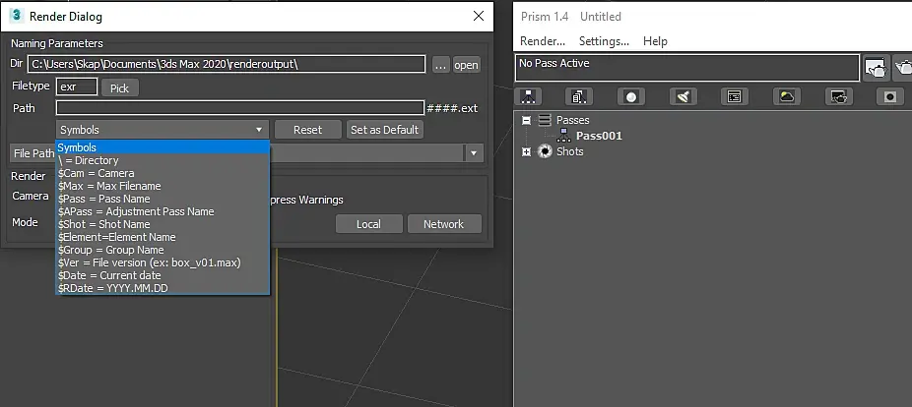Click the 'No Pass Active' field

click(x=686, y=68)
